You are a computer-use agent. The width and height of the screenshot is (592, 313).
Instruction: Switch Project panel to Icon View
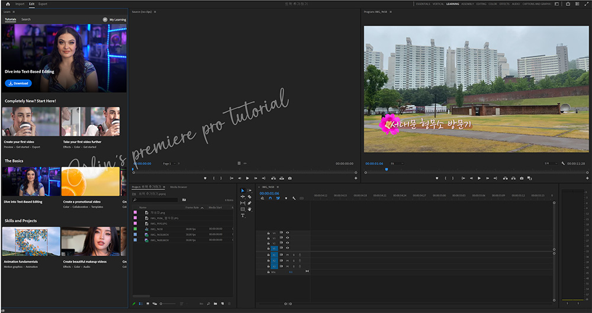click(x=147, y=304)
